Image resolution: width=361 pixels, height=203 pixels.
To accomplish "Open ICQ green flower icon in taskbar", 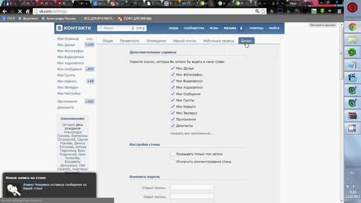I will 352,52.
